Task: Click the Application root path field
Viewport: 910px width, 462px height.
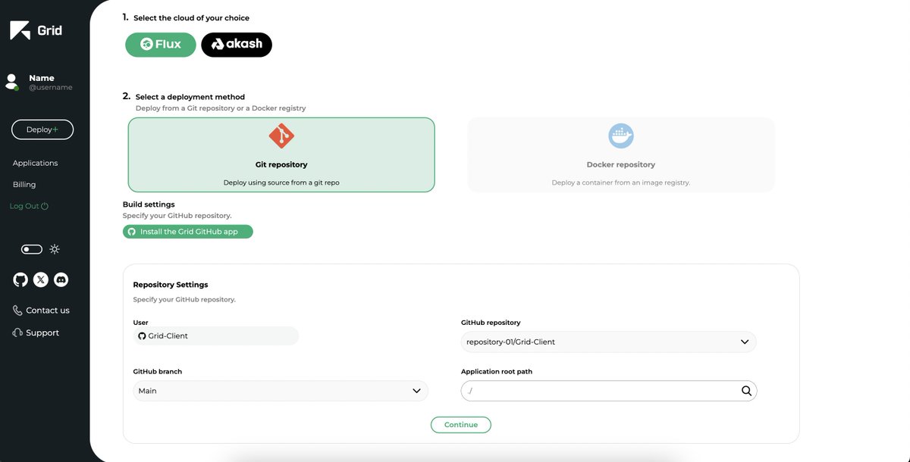Action: [x=609, y=391]
